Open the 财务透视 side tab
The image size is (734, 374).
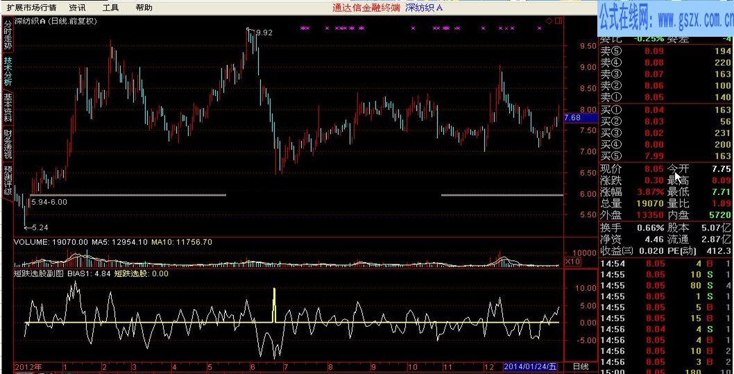pos(7,143)
